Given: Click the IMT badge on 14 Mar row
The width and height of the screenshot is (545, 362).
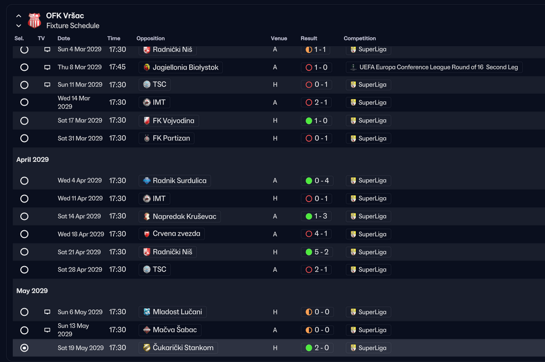Looking at the screenshot, I should 147,102.
